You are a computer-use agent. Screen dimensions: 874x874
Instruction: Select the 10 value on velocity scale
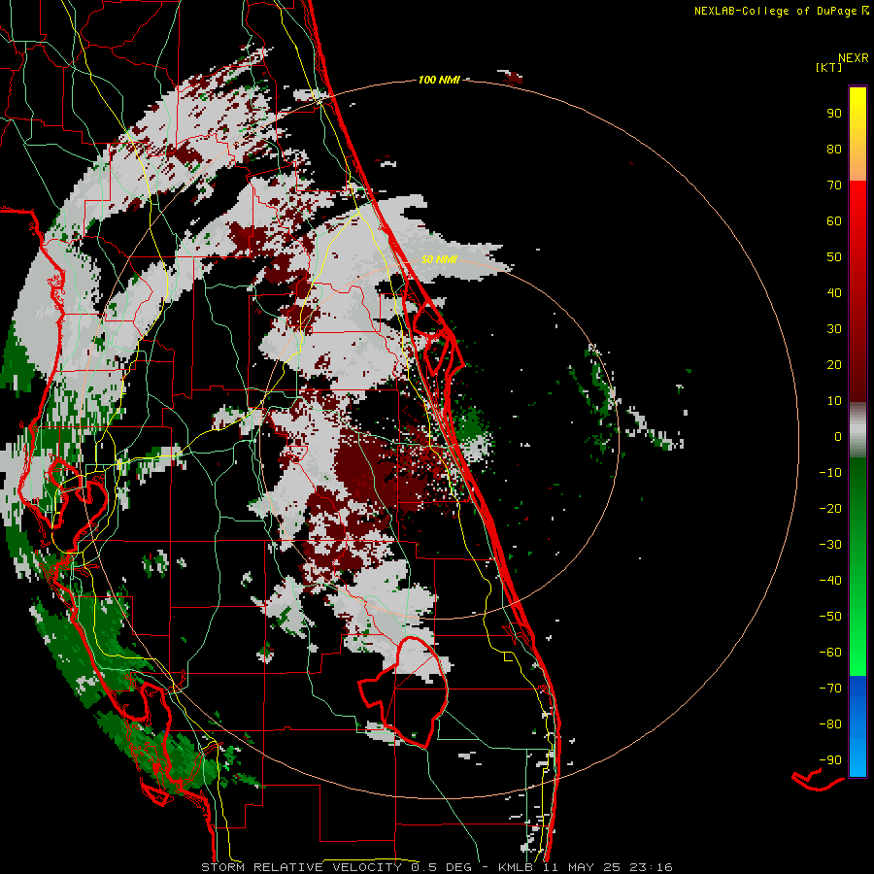tap(834, 401)
